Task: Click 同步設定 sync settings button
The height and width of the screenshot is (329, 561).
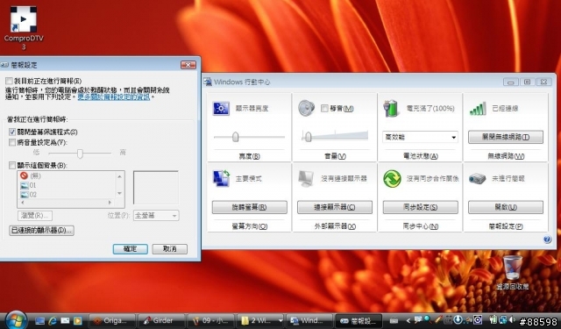Action: pyautogui.click(x=421, y=207)
